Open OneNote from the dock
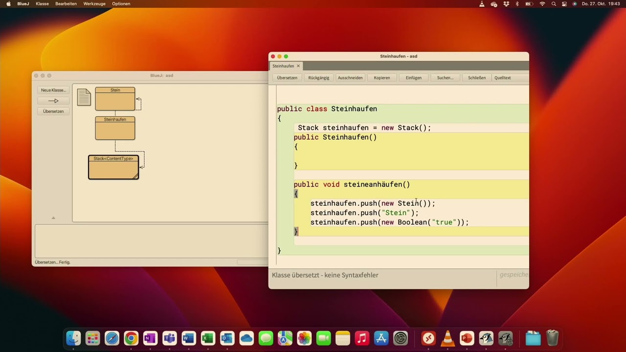Image resolution: width=626 pixels, height=352 pixels. pyautogui.click(x=150, y=338)
